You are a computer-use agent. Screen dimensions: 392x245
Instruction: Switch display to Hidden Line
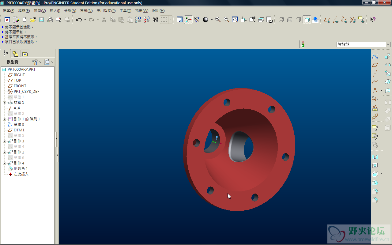click(290, 20)
